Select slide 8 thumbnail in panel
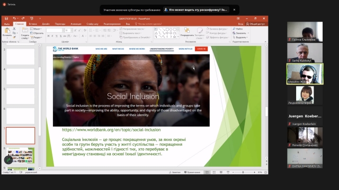 click(x=20, y=155)
